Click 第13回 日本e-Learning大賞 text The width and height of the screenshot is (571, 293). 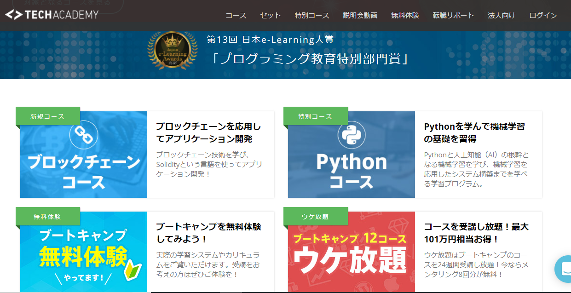(x=270, y=40)
